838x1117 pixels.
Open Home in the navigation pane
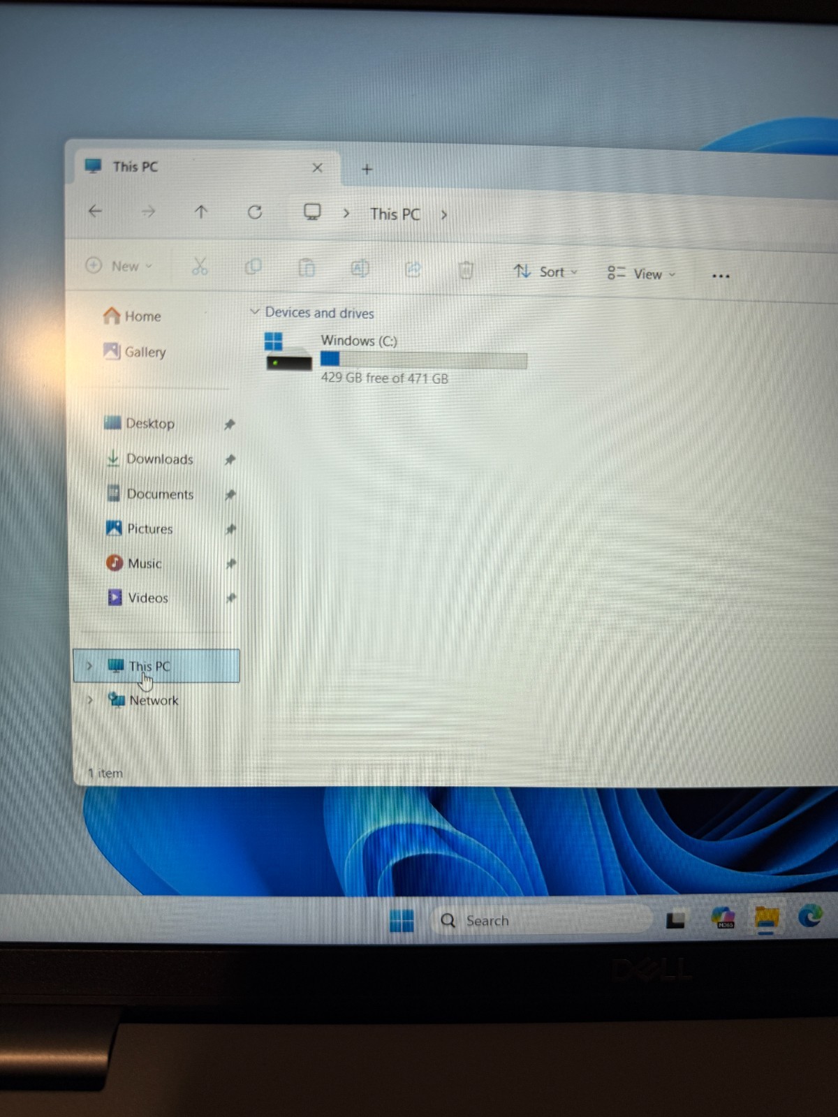(132, 316)
